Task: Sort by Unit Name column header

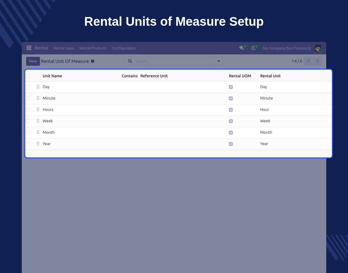Action: (52, 76)
